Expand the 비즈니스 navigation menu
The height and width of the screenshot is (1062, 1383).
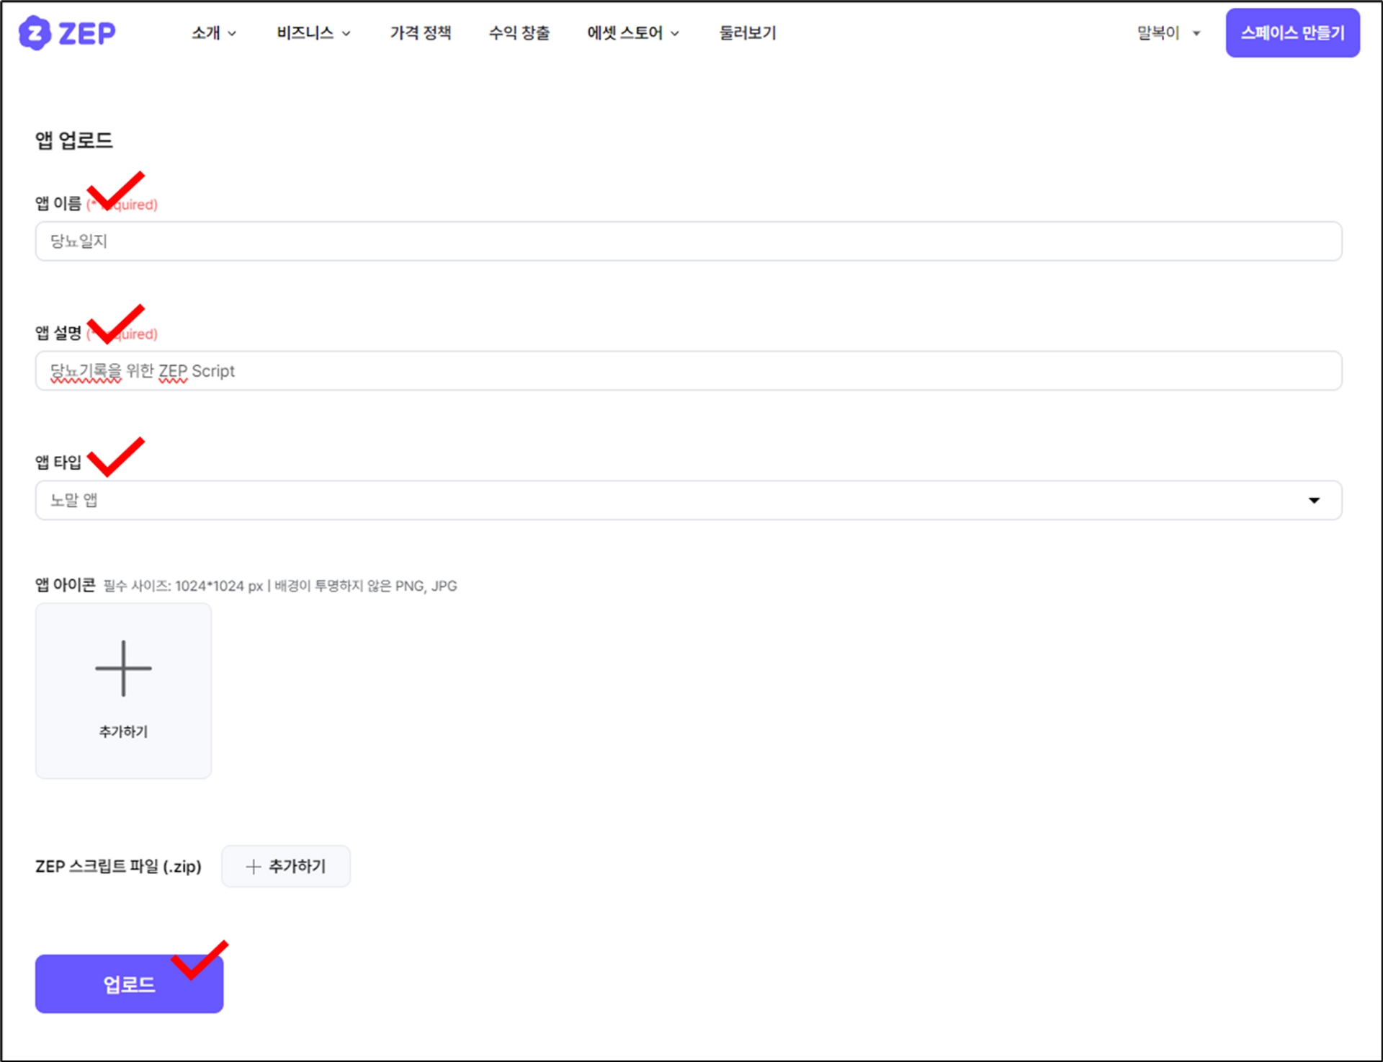tap(305, 33)
